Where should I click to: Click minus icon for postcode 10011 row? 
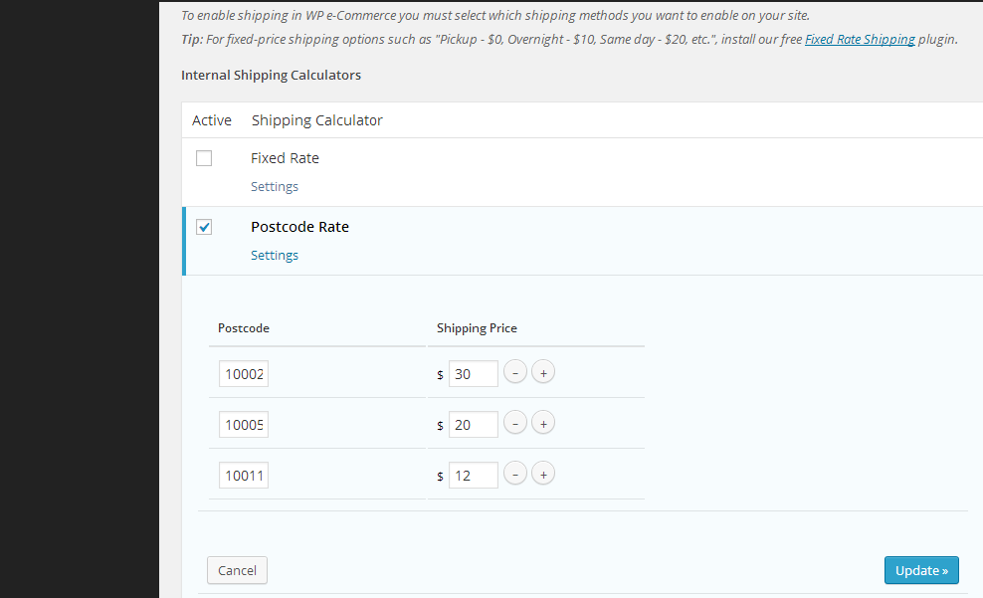pos(515,475)
